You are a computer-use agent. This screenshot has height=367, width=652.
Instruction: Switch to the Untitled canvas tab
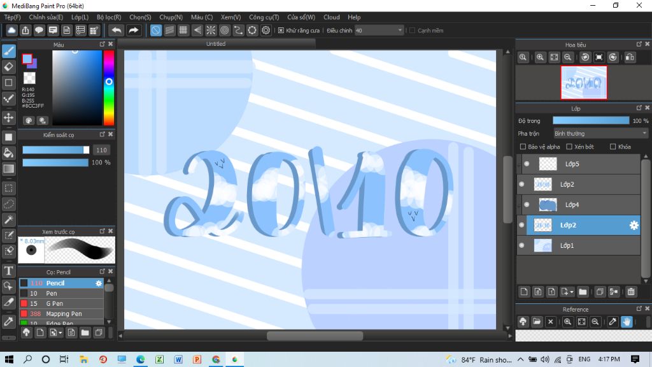pos(216,44)
